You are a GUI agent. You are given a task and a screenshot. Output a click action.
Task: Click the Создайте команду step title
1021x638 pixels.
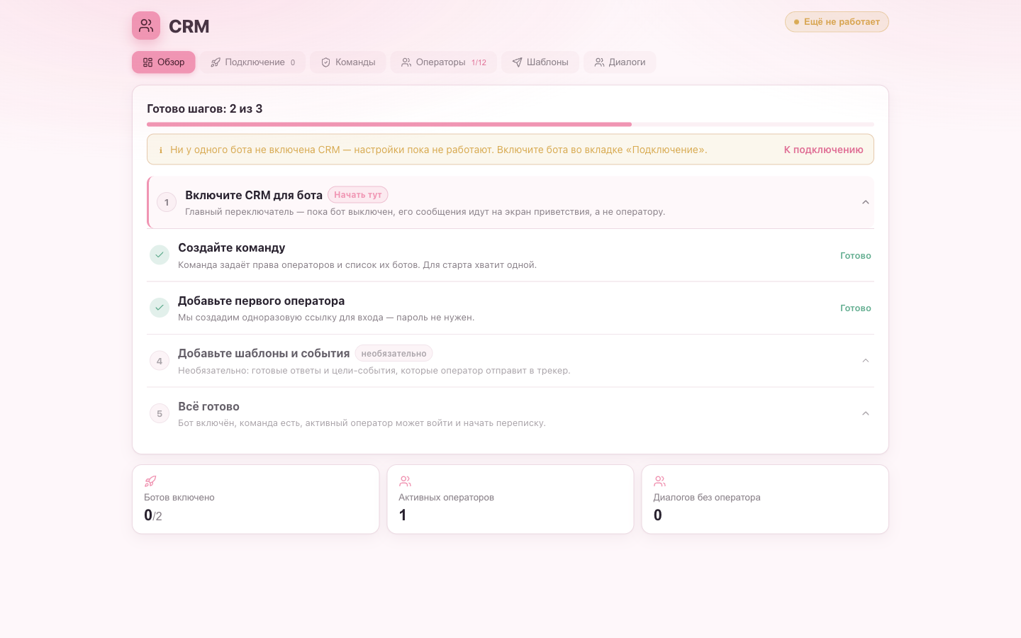[232, 248]
